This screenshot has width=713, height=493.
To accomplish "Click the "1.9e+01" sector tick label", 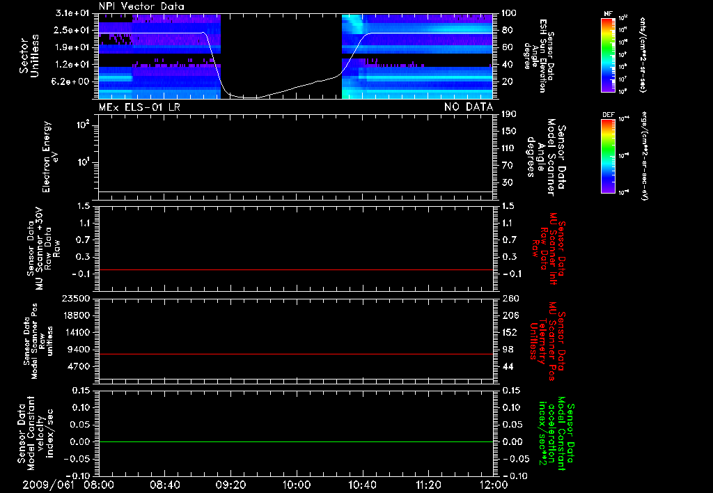I will click(72, 47).
